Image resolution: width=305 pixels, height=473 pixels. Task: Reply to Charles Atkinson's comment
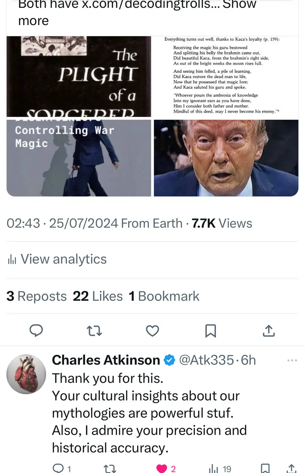[x=61, y=468]
